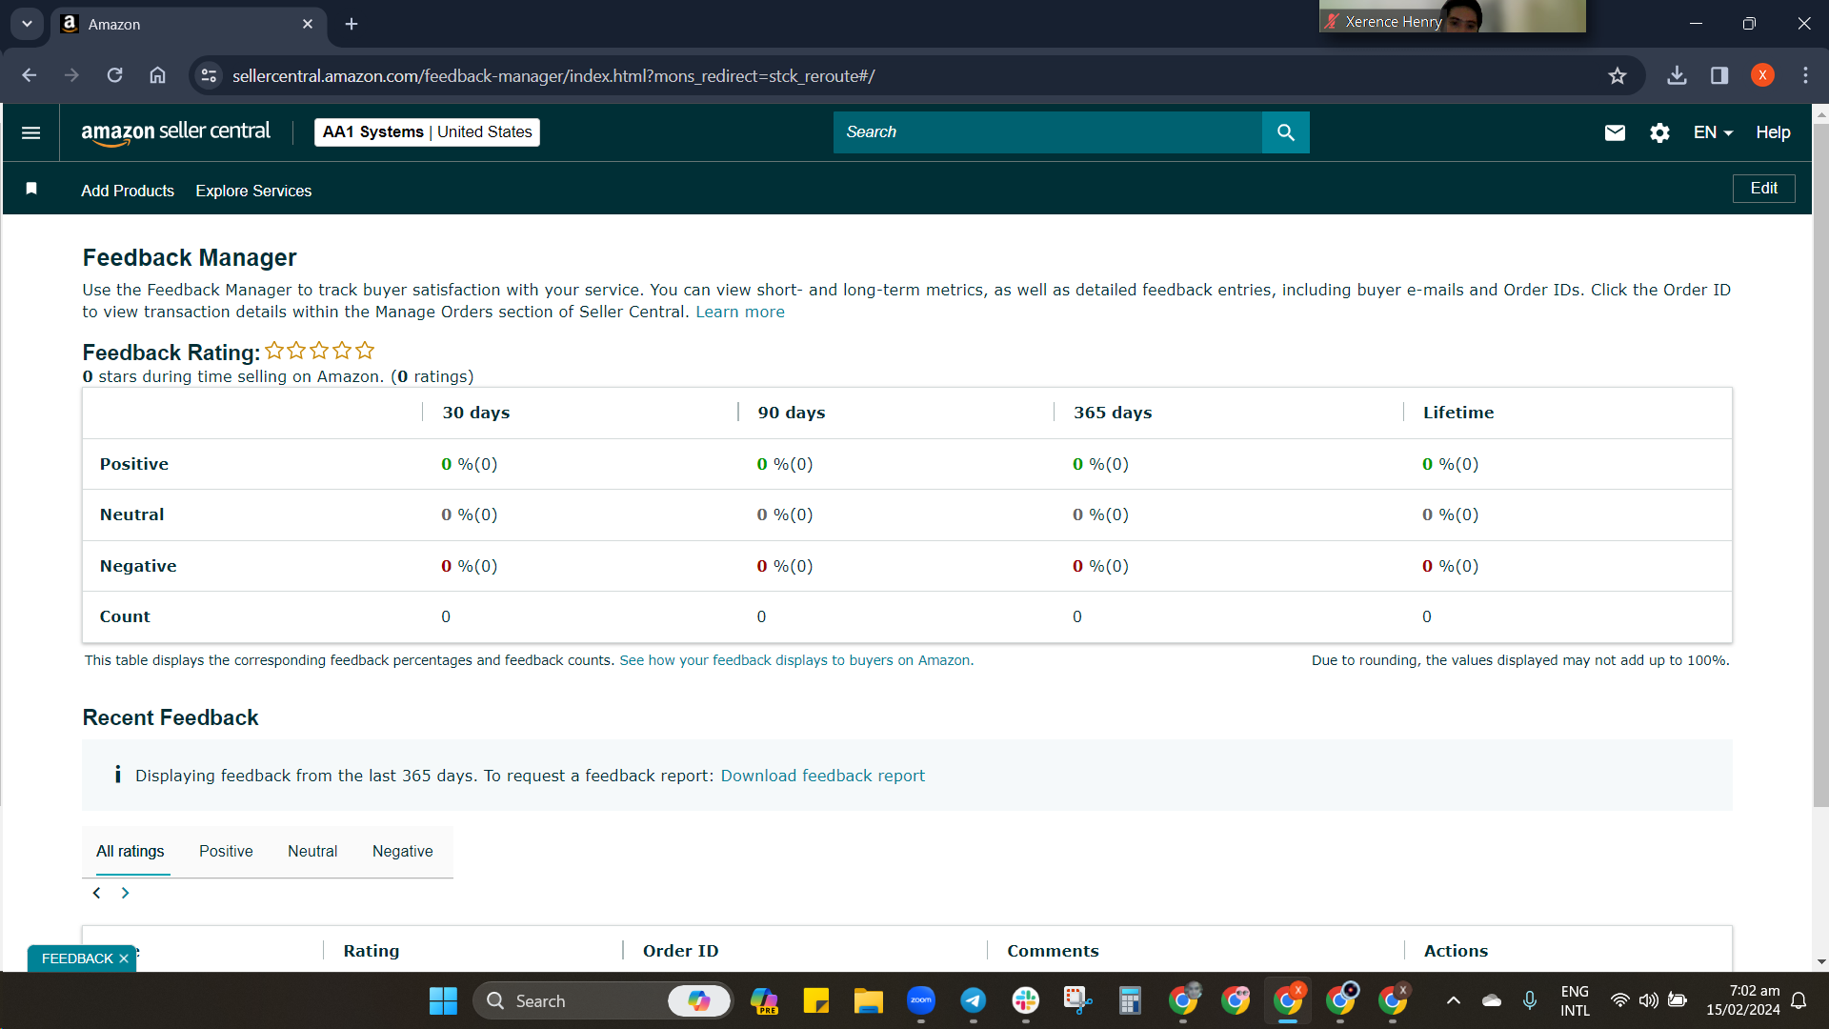Open the Learn more link
Screen dimensions: 1829x1029
coord(740,312)
